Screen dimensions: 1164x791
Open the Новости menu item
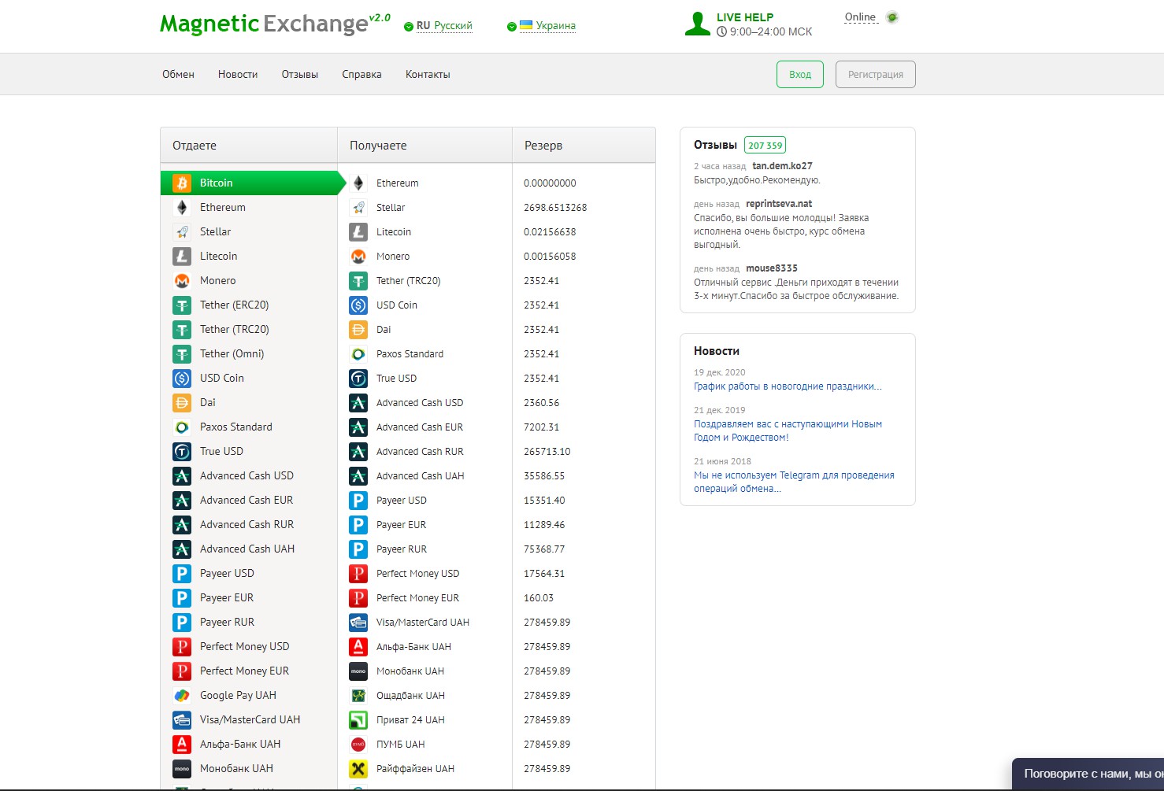coord(238,74)
